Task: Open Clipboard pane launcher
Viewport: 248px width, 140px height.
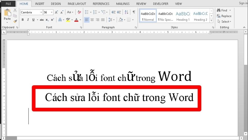Action: click(x=17, y=27)
